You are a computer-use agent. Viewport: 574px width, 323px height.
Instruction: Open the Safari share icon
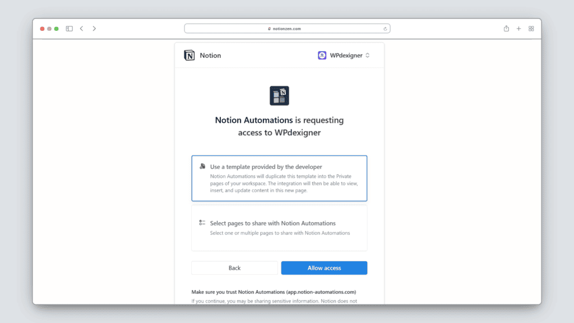point(506,29)
